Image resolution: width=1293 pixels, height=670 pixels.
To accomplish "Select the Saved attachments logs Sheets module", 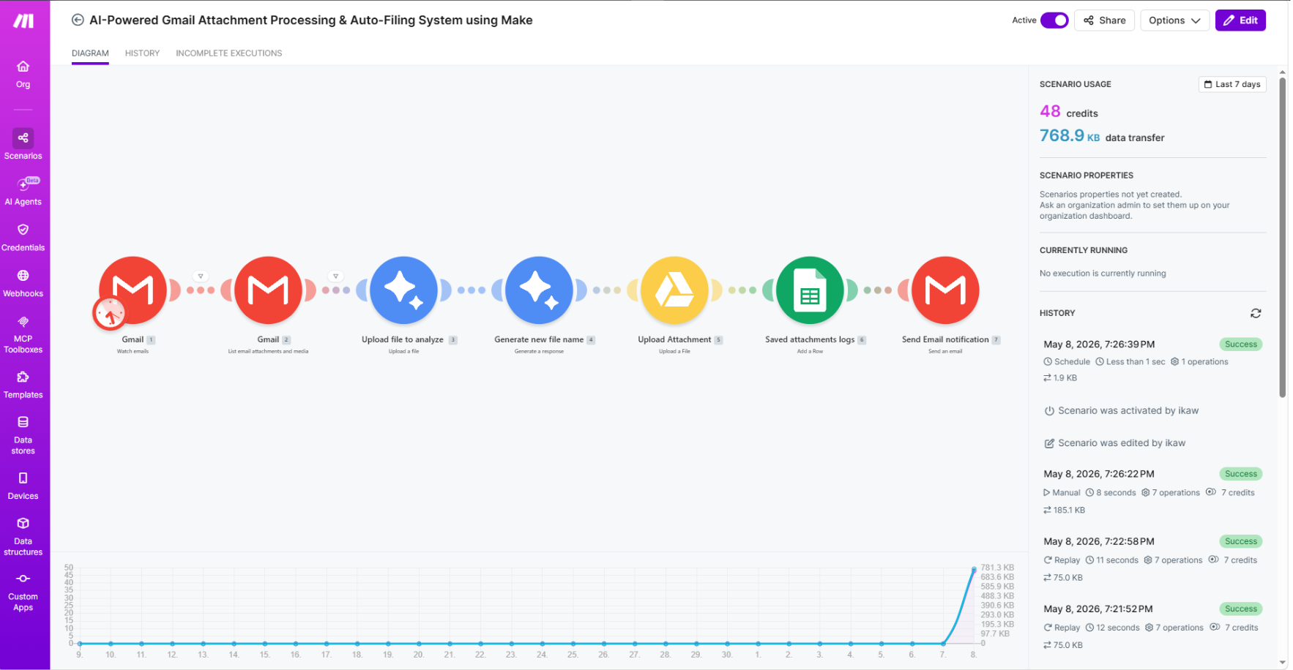I will tap(811, 290).
